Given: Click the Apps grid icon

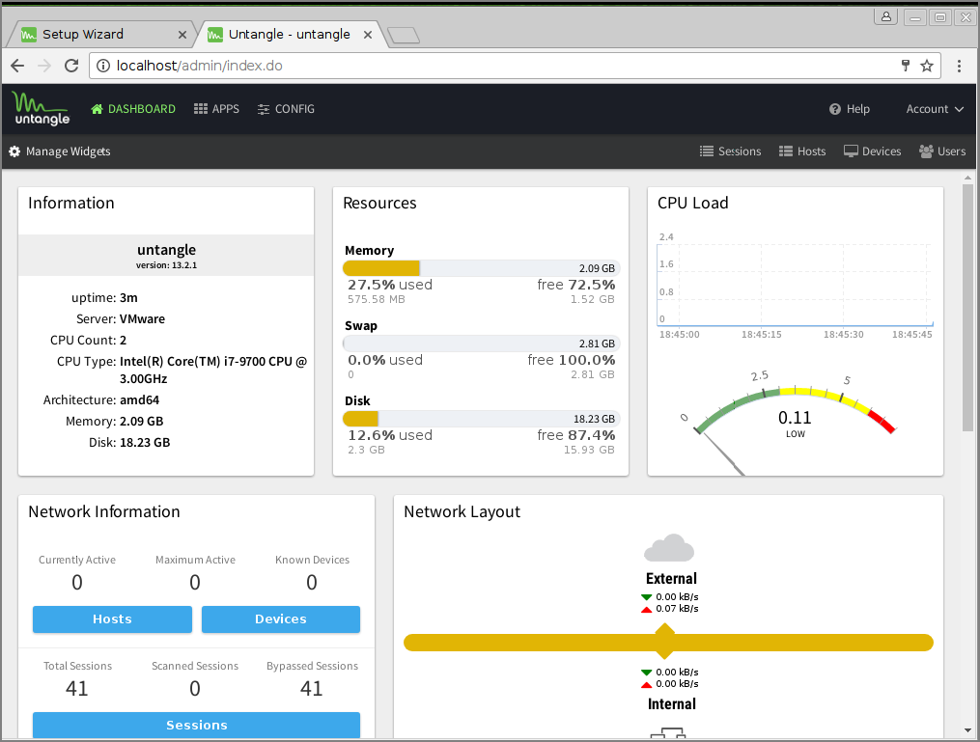Looking at the screenshot, I should point(201,109).
